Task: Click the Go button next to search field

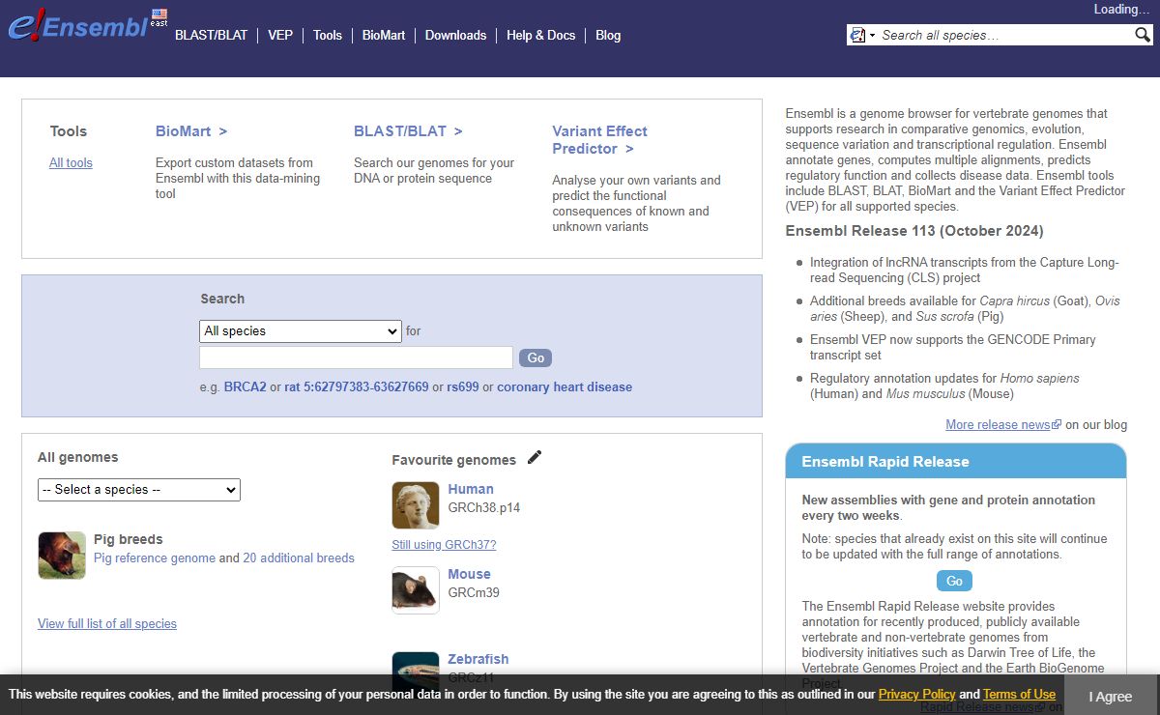Action: [536, 357]
